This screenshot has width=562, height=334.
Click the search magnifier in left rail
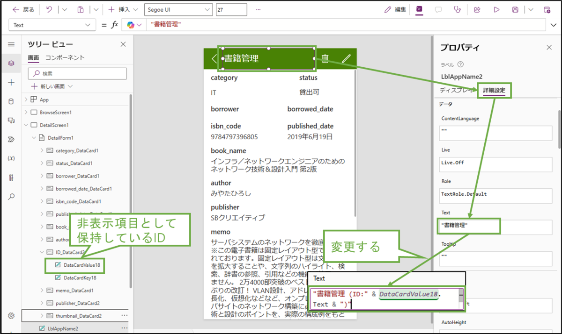[x=11, y=197]
